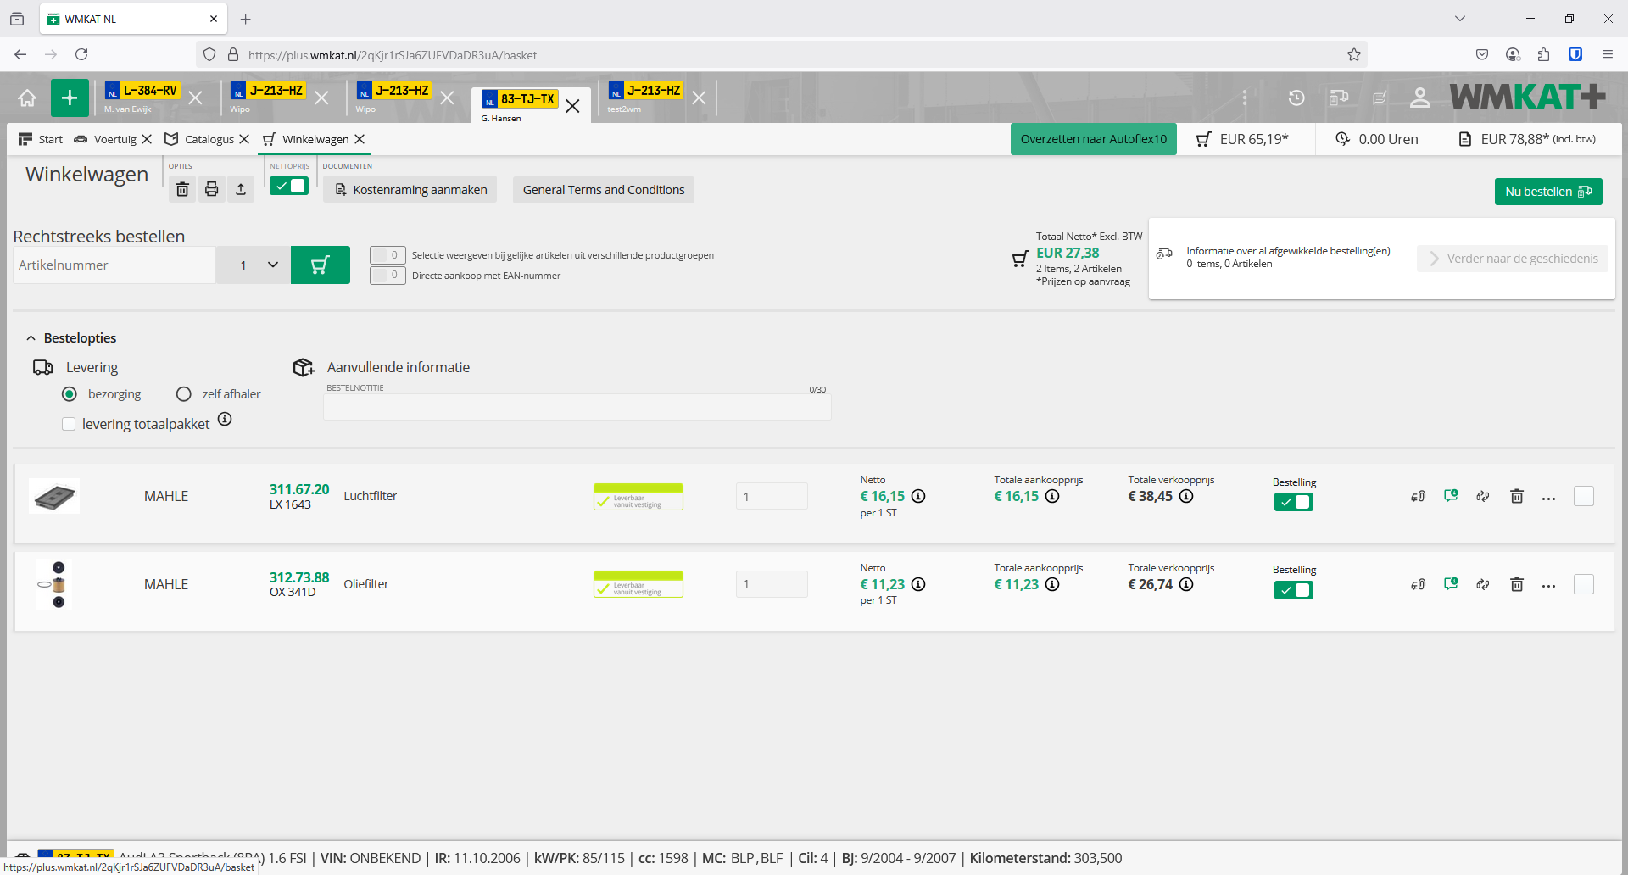
Task: Open the history clock icon in header
Action: [1296, 98]
